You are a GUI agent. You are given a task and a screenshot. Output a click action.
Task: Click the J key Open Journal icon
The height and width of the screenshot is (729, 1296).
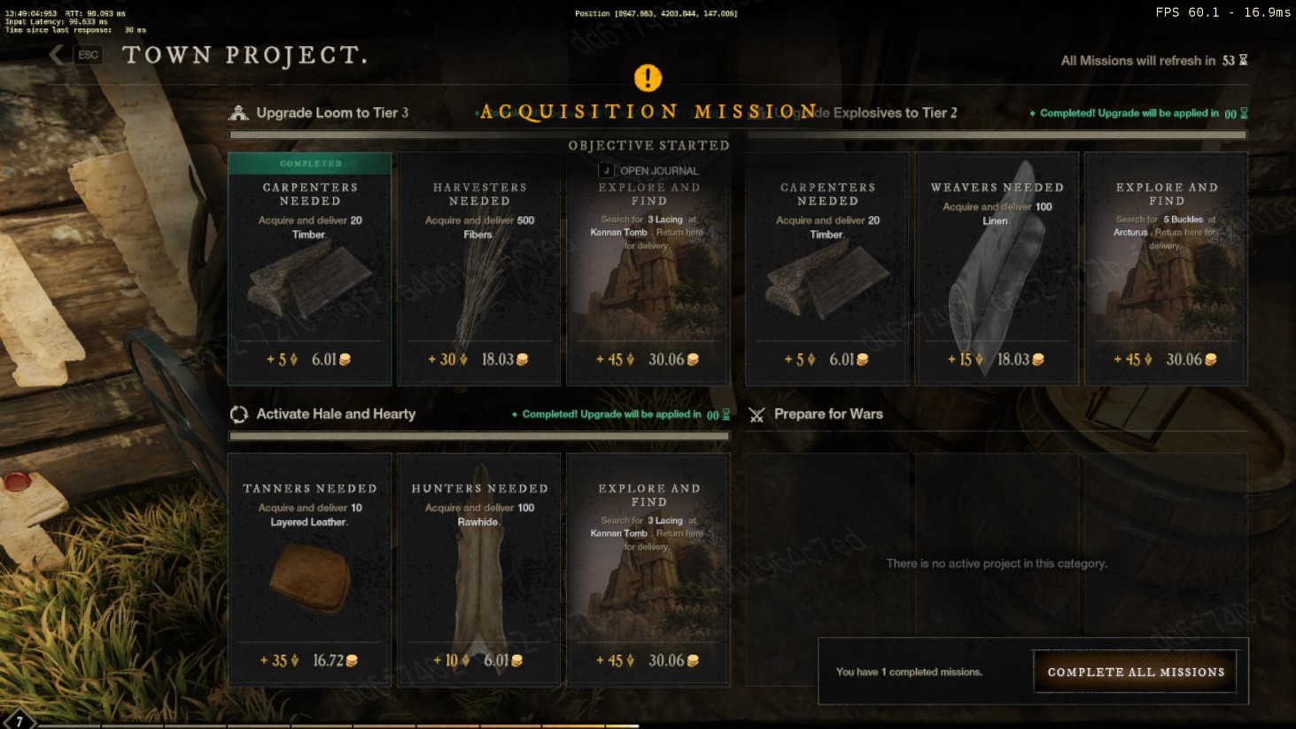pyautogui.click(x=606, y=170)
